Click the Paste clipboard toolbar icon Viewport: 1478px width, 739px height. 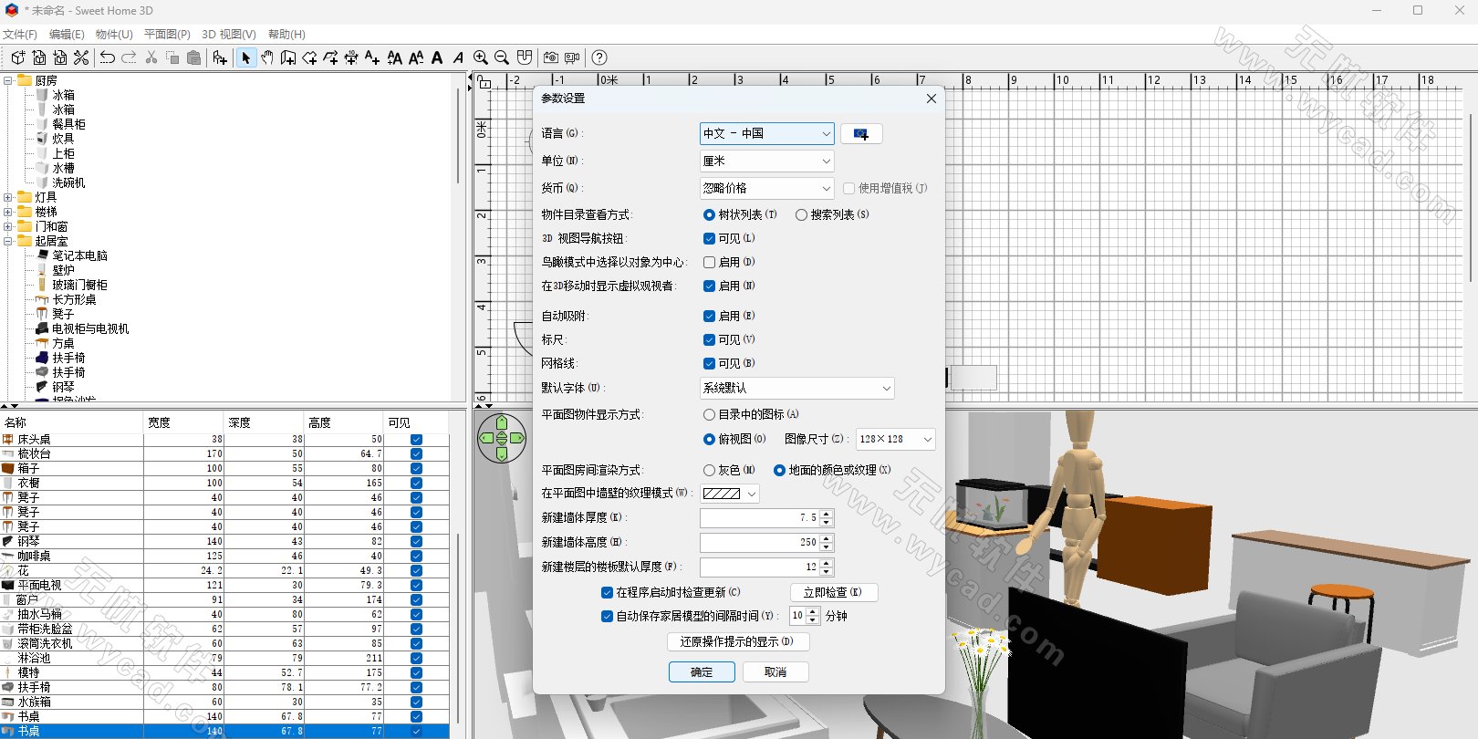click(193, 57)
